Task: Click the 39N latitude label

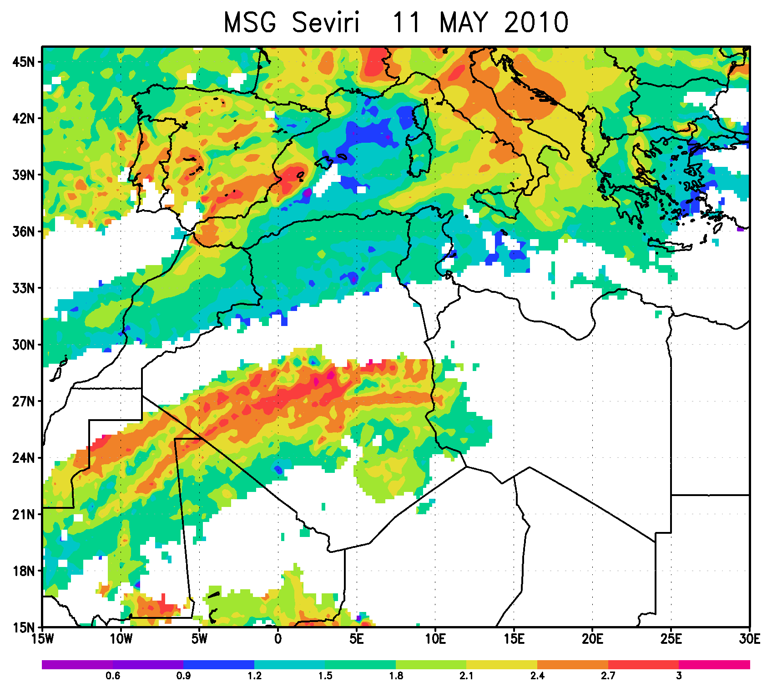Action: pos(24,175)
